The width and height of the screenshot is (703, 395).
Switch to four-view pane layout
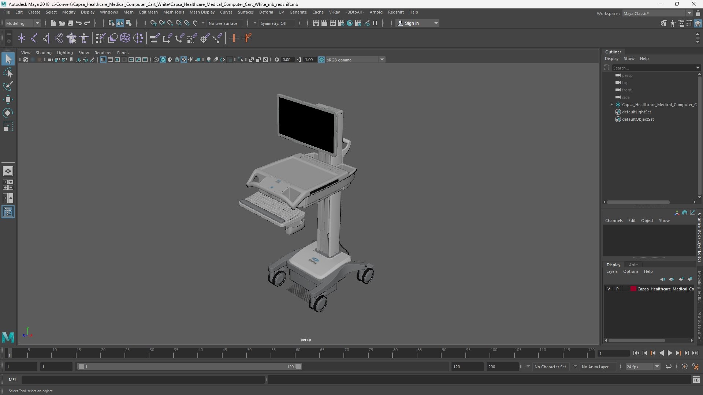click(x=8, y=185)
